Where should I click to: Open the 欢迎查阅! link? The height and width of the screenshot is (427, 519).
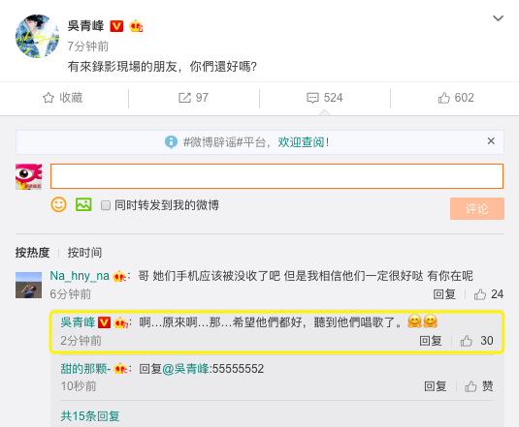coord(304,142)
